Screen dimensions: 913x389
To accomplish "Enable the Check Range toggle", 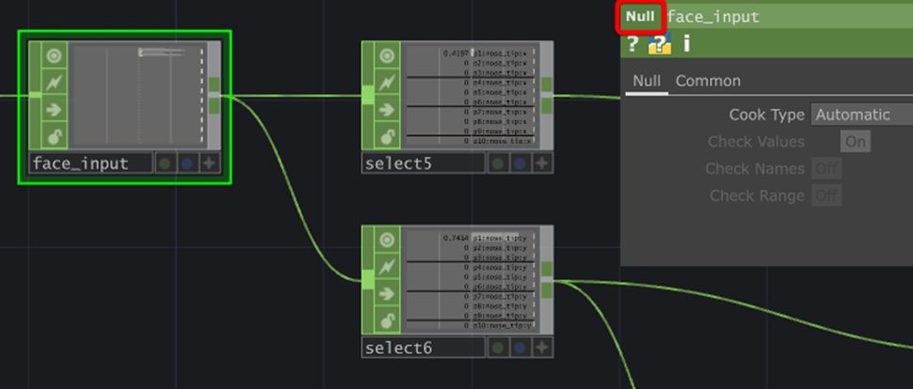I will tap(827, 196).
